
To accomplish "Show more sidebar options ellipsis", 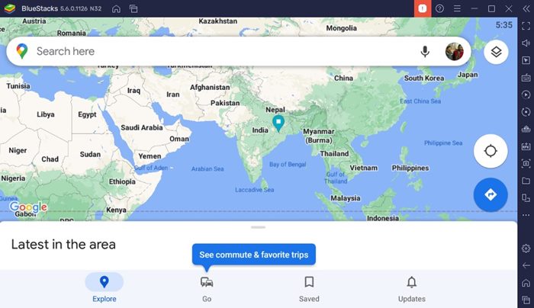I will click(526, 215).
